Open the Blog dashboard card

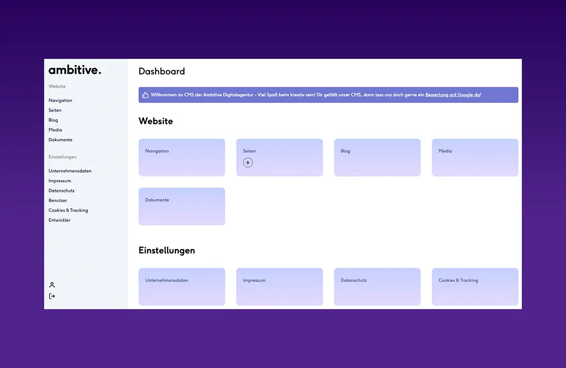(x=377, y=157)
